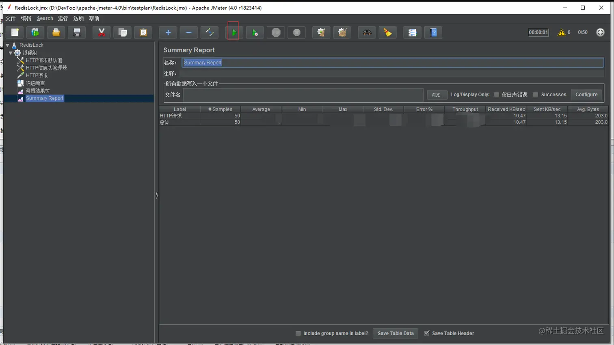Open Help with the question mark icon
The height and width of the screenshot is (345, 614).
point(433,32)
